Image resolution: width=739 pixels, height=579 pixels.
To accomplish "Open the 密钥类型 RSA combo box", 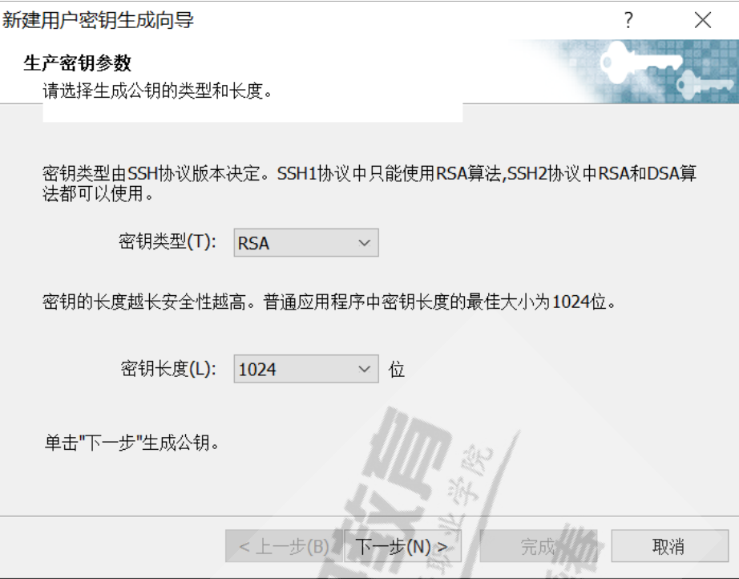I will tap(306, 243).
